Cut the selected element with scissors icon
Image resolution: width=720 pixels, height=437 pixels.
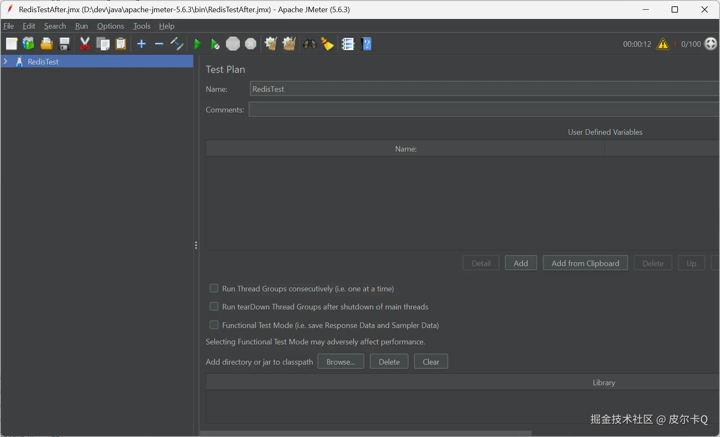(x=85, y=44)
